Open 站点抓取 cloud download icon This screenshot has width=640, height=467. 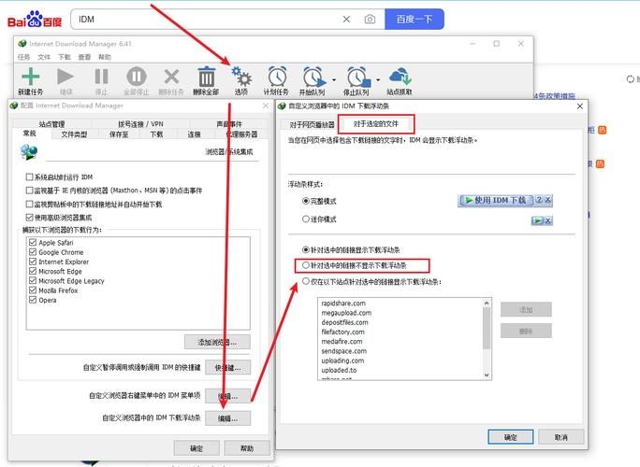(x=400, y=77)
